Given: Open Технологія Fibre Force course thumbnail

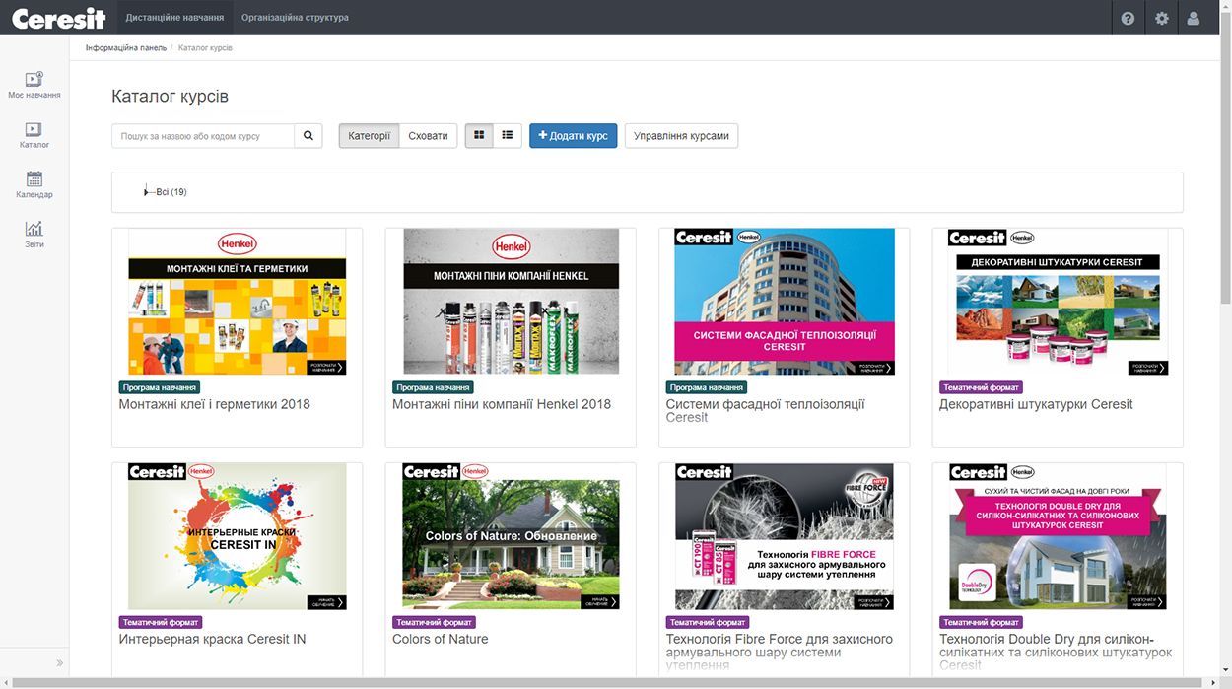Looking at the screenshot, I should pos(785,536).
